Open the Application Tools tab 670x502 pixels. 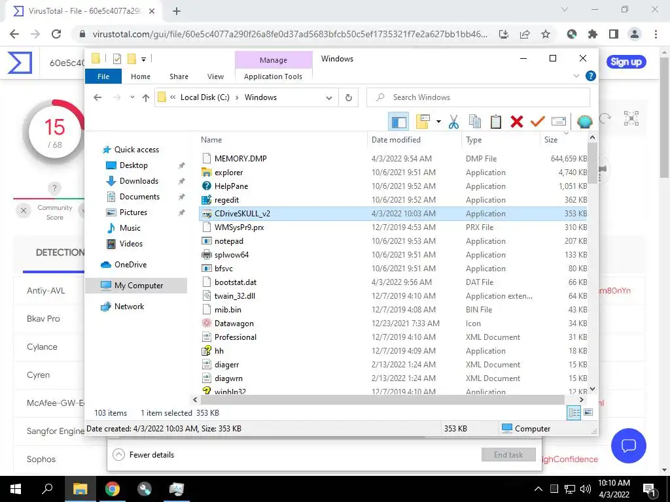click(x=273, y=76)
